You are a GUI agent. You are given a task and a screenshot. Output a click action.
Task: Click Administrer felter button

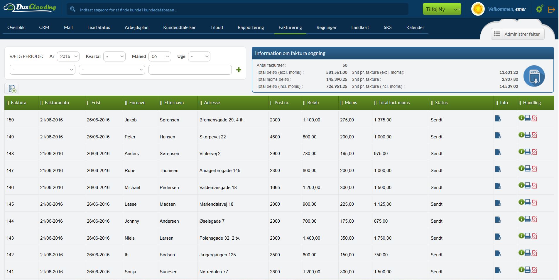point(518,34)
